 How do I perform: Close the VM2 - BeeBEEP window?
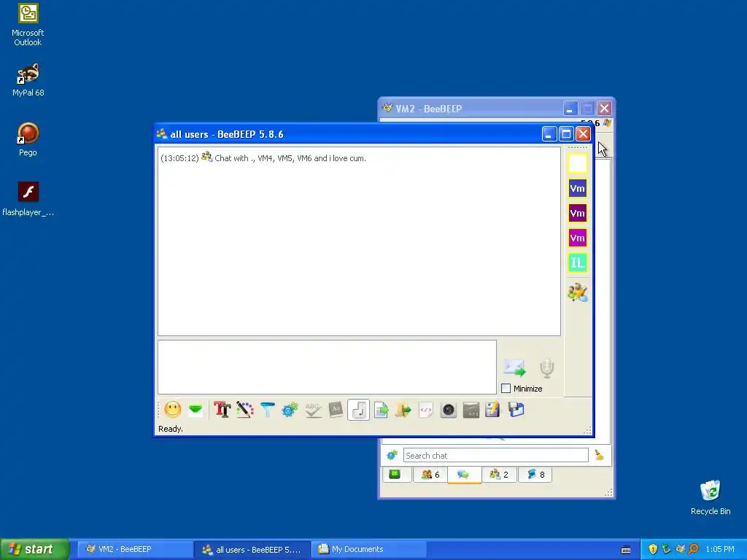point(604,109)
